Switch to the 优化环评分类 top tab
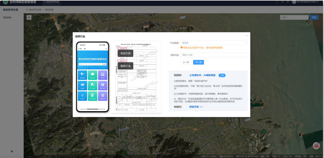324x158 pixels. pos(51,2)
